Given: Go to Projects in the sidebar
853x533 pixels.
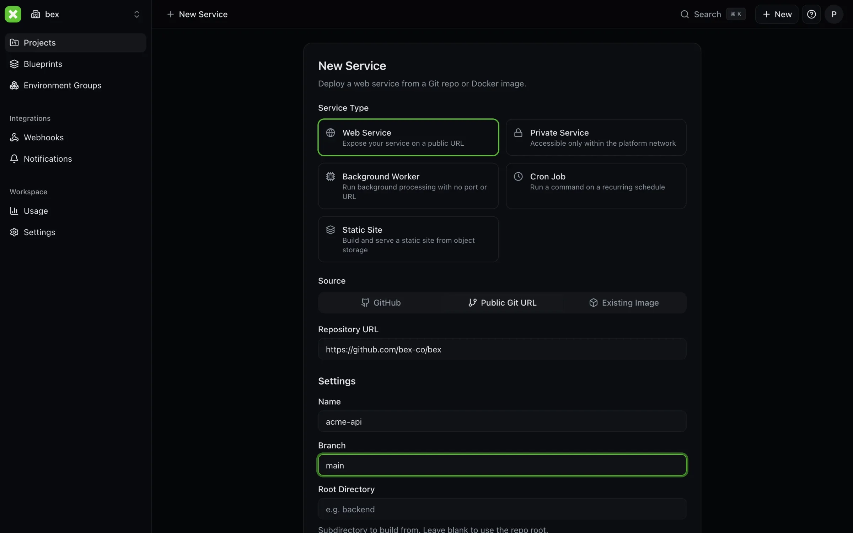Looking at the screenshot, I should coord(75,43).
